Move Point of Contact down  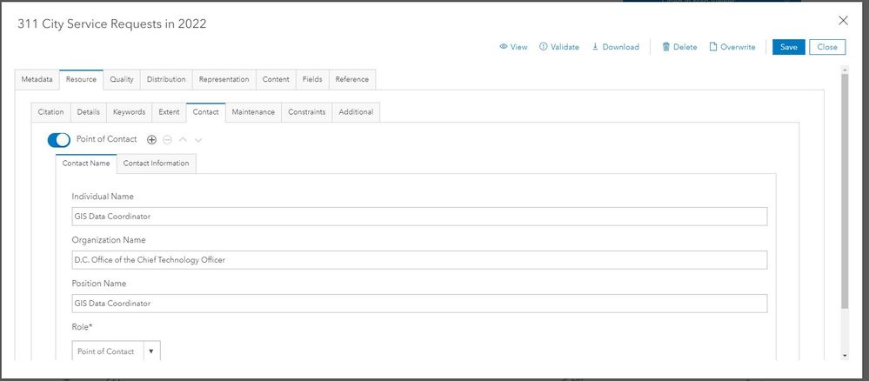(x=198, y=139)
